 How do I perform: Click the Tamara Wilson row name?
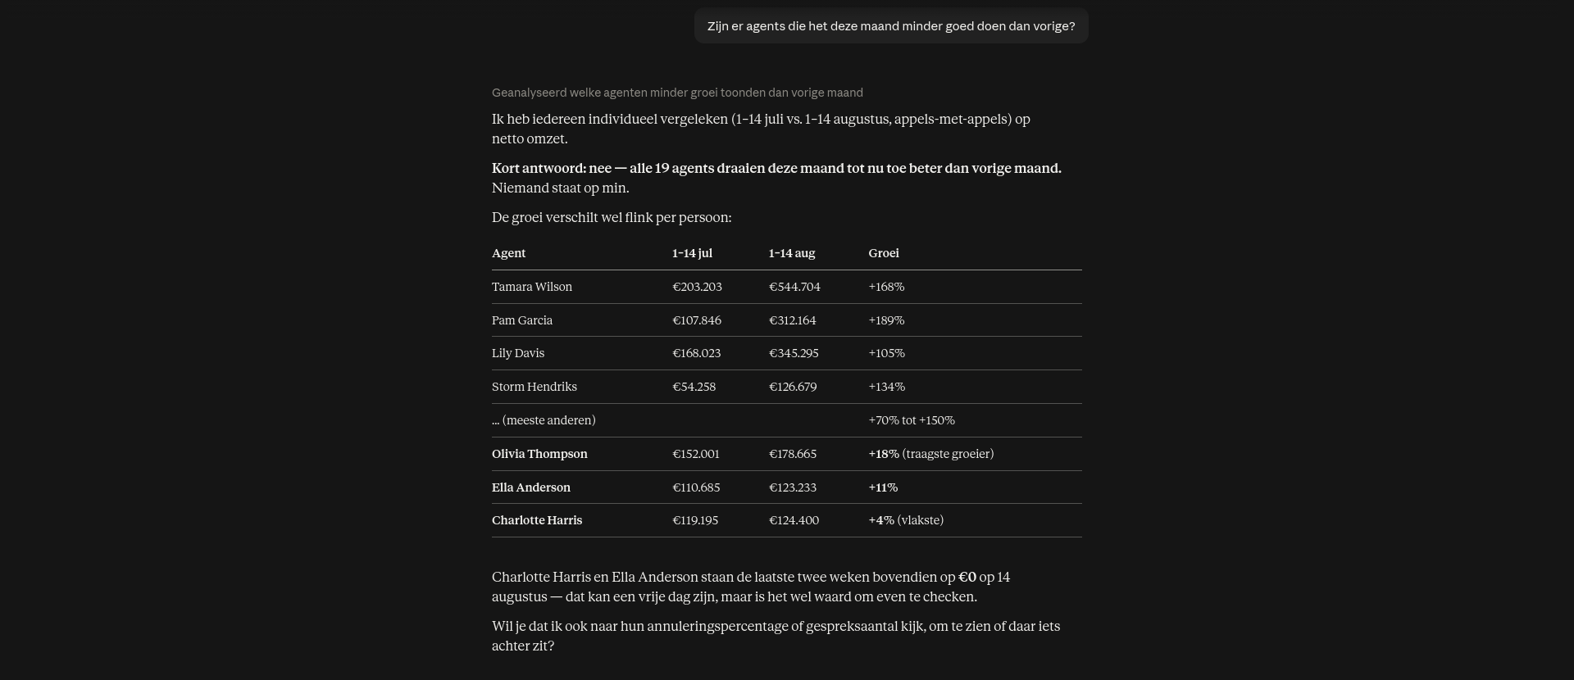pos(532,287)
